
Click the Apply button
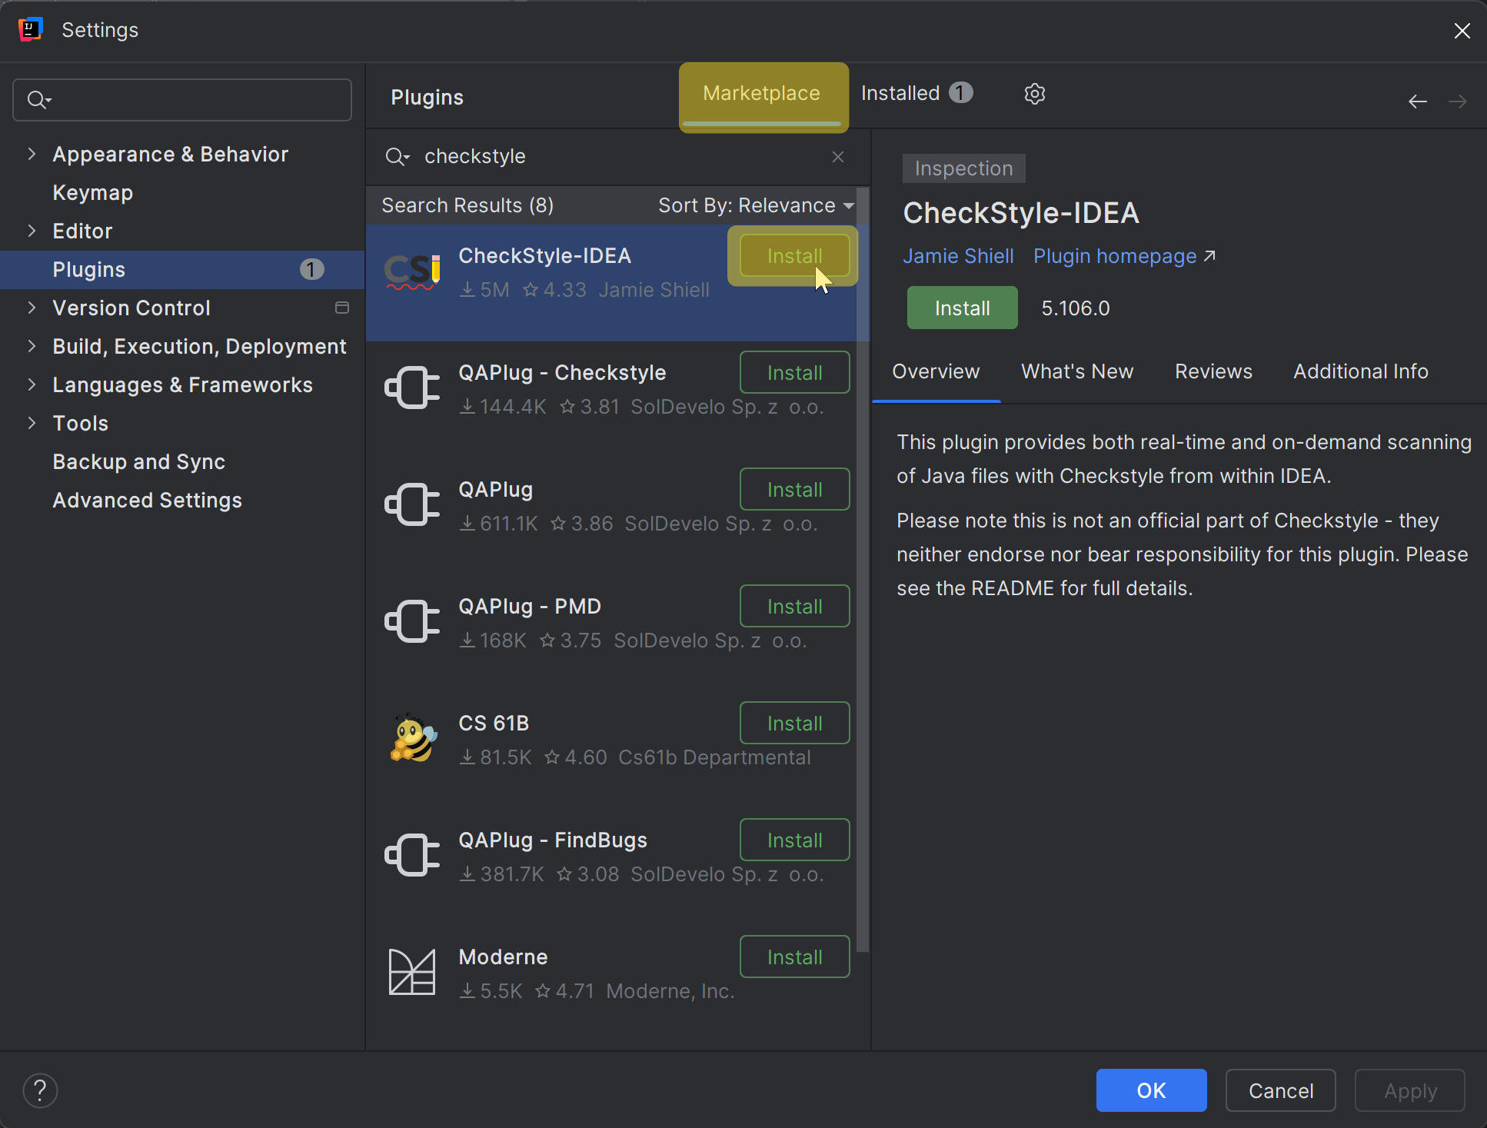point(1409,1090)
